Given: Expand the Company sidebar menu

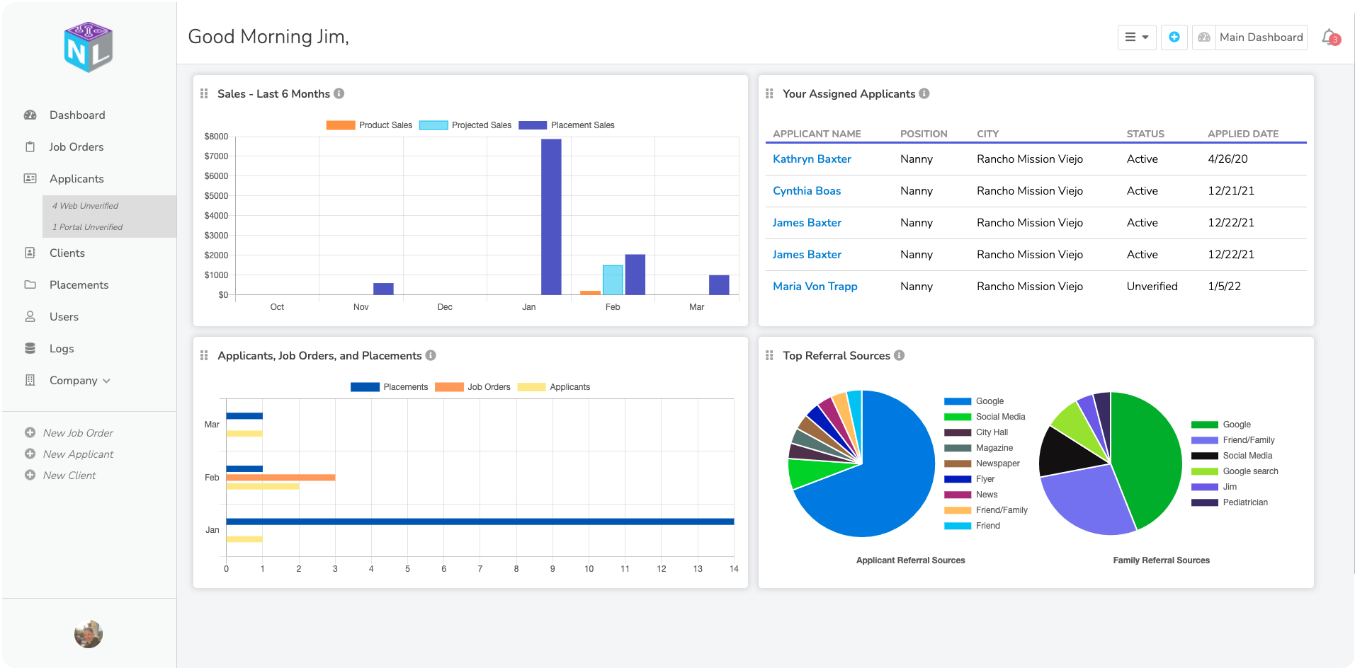Looking at the screenshot, I should [x=79, y=381].
